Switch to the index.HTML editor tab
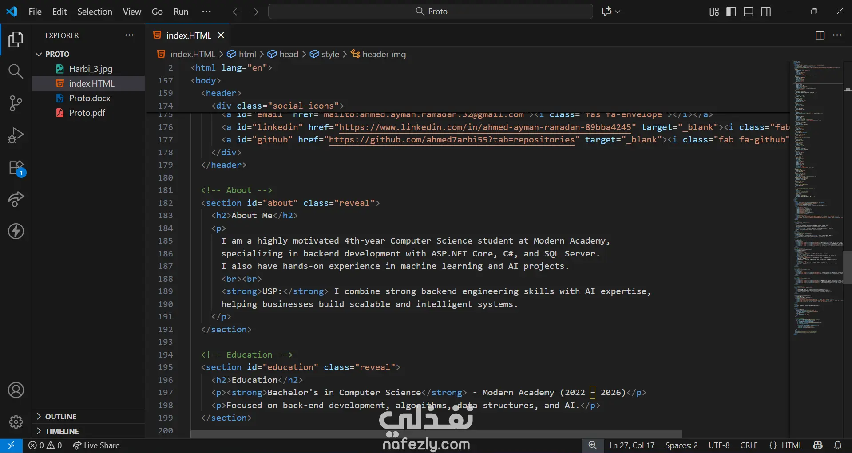Screen dimensions: 852x453 (188, 35)
